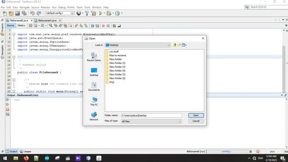Screen dimensions: 288x162
Task: Click Profile Project icon
Action: [x=117, y=13]
